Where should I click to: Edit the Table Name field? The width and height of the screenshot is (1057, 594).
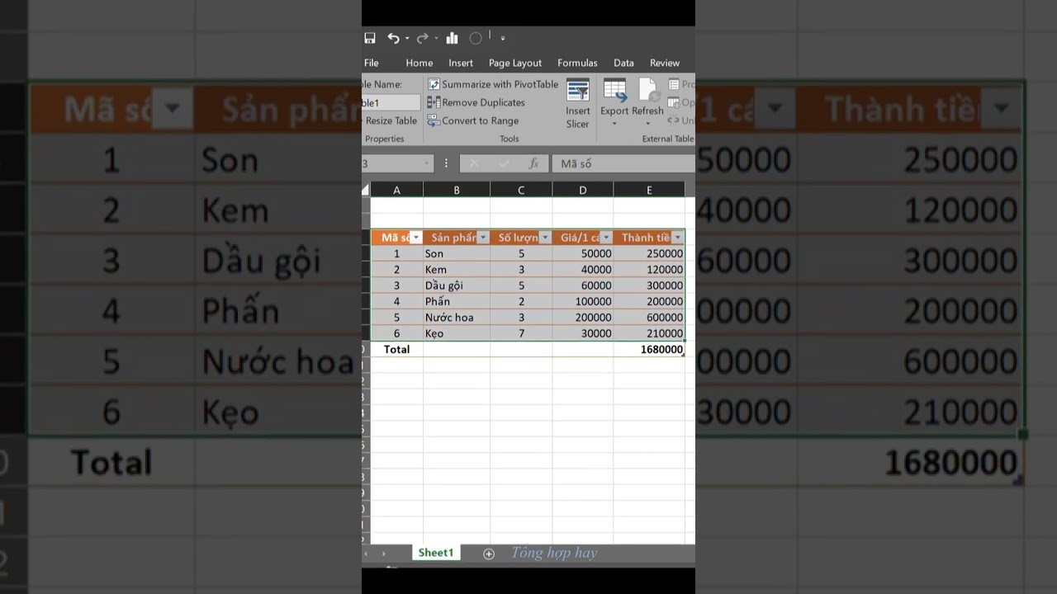point(391,102)
